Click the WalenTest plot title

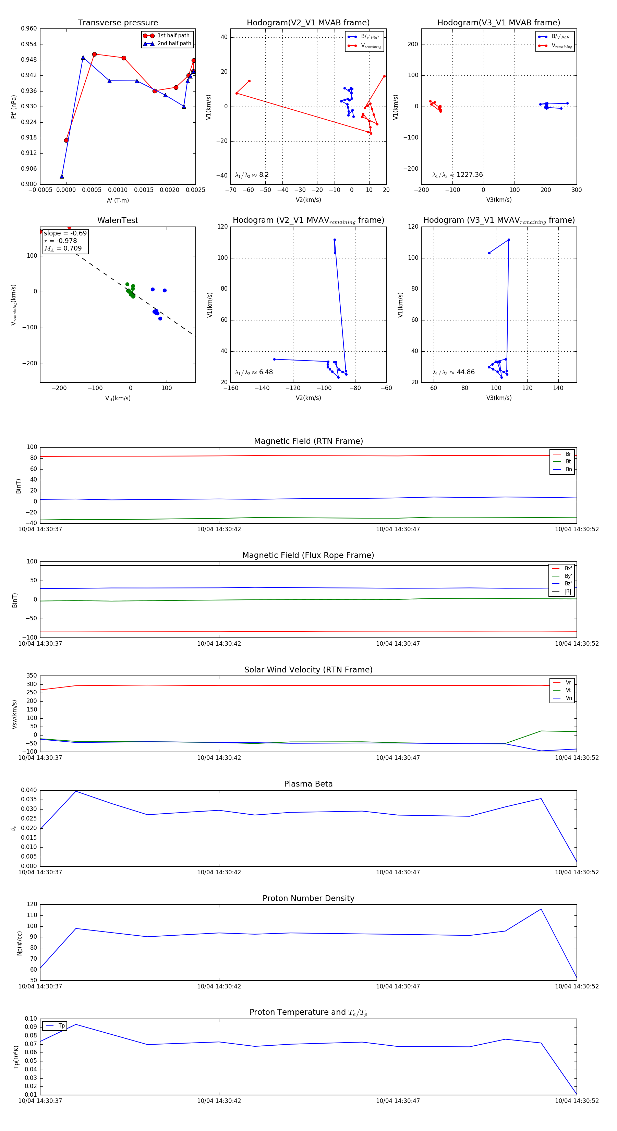pyautogui.click(x=118, y=220)
